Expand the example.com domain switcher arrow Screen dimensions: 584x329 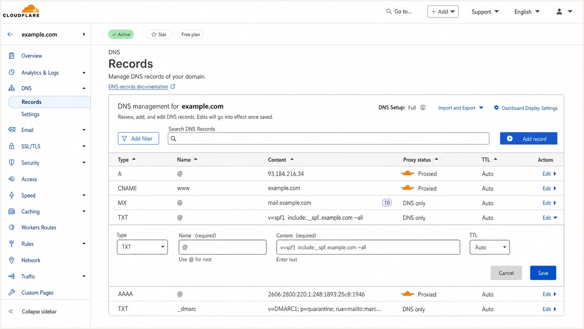[84, 34]
